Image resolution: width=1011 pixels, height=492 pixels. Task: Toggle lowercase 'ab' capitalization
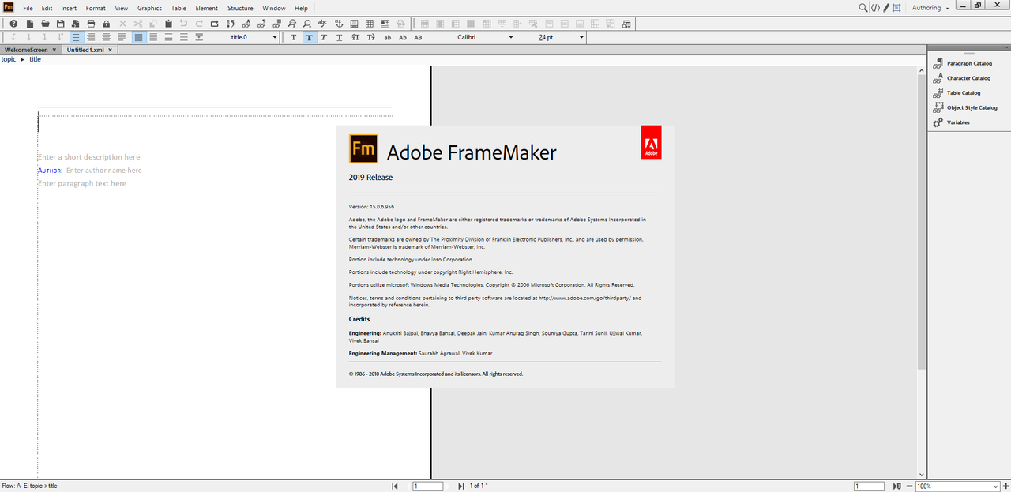[x=387, y=37]
